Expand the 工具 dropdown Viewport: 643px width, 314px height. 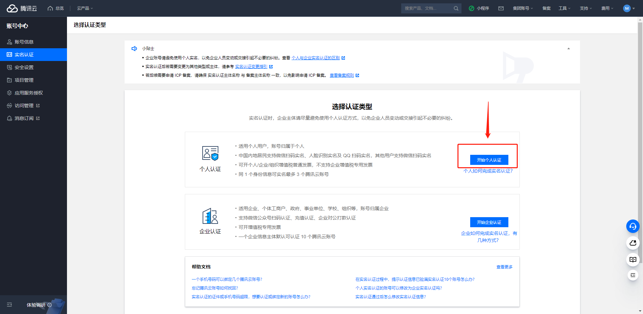[x=564, y=8]
